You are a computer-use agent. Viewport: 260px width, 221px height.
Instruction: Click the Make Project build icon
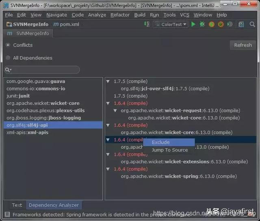[147, 24]
